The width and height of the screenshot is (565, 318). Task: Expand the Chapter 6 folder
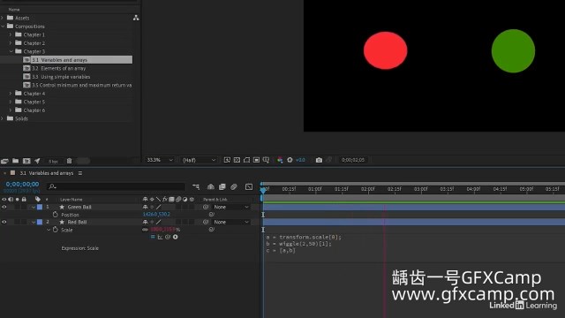click(x=11, y=110)
